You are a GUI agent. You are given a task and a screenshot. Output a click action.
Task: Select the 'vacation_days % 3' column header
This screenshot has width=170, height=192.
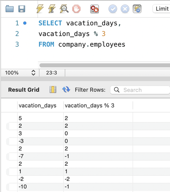pos(98,106)
